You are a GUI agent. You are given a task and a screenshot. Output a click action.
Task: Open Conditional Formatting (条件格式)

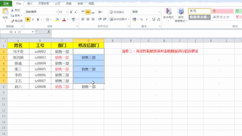click(x=168, y=15)
